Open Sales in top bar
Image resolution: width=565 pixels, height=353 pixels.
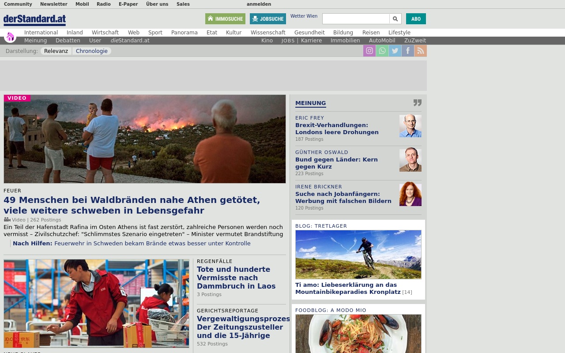[x=183, y=4]
